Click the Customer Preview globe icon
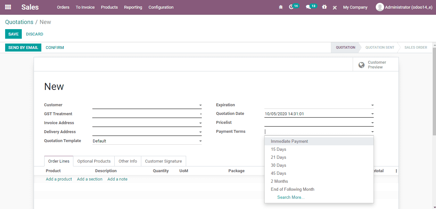 click(x=361, y=65)
